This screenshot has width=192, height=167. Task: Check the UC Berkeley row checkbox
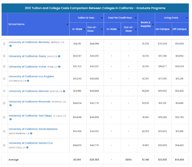coord(4,44)
